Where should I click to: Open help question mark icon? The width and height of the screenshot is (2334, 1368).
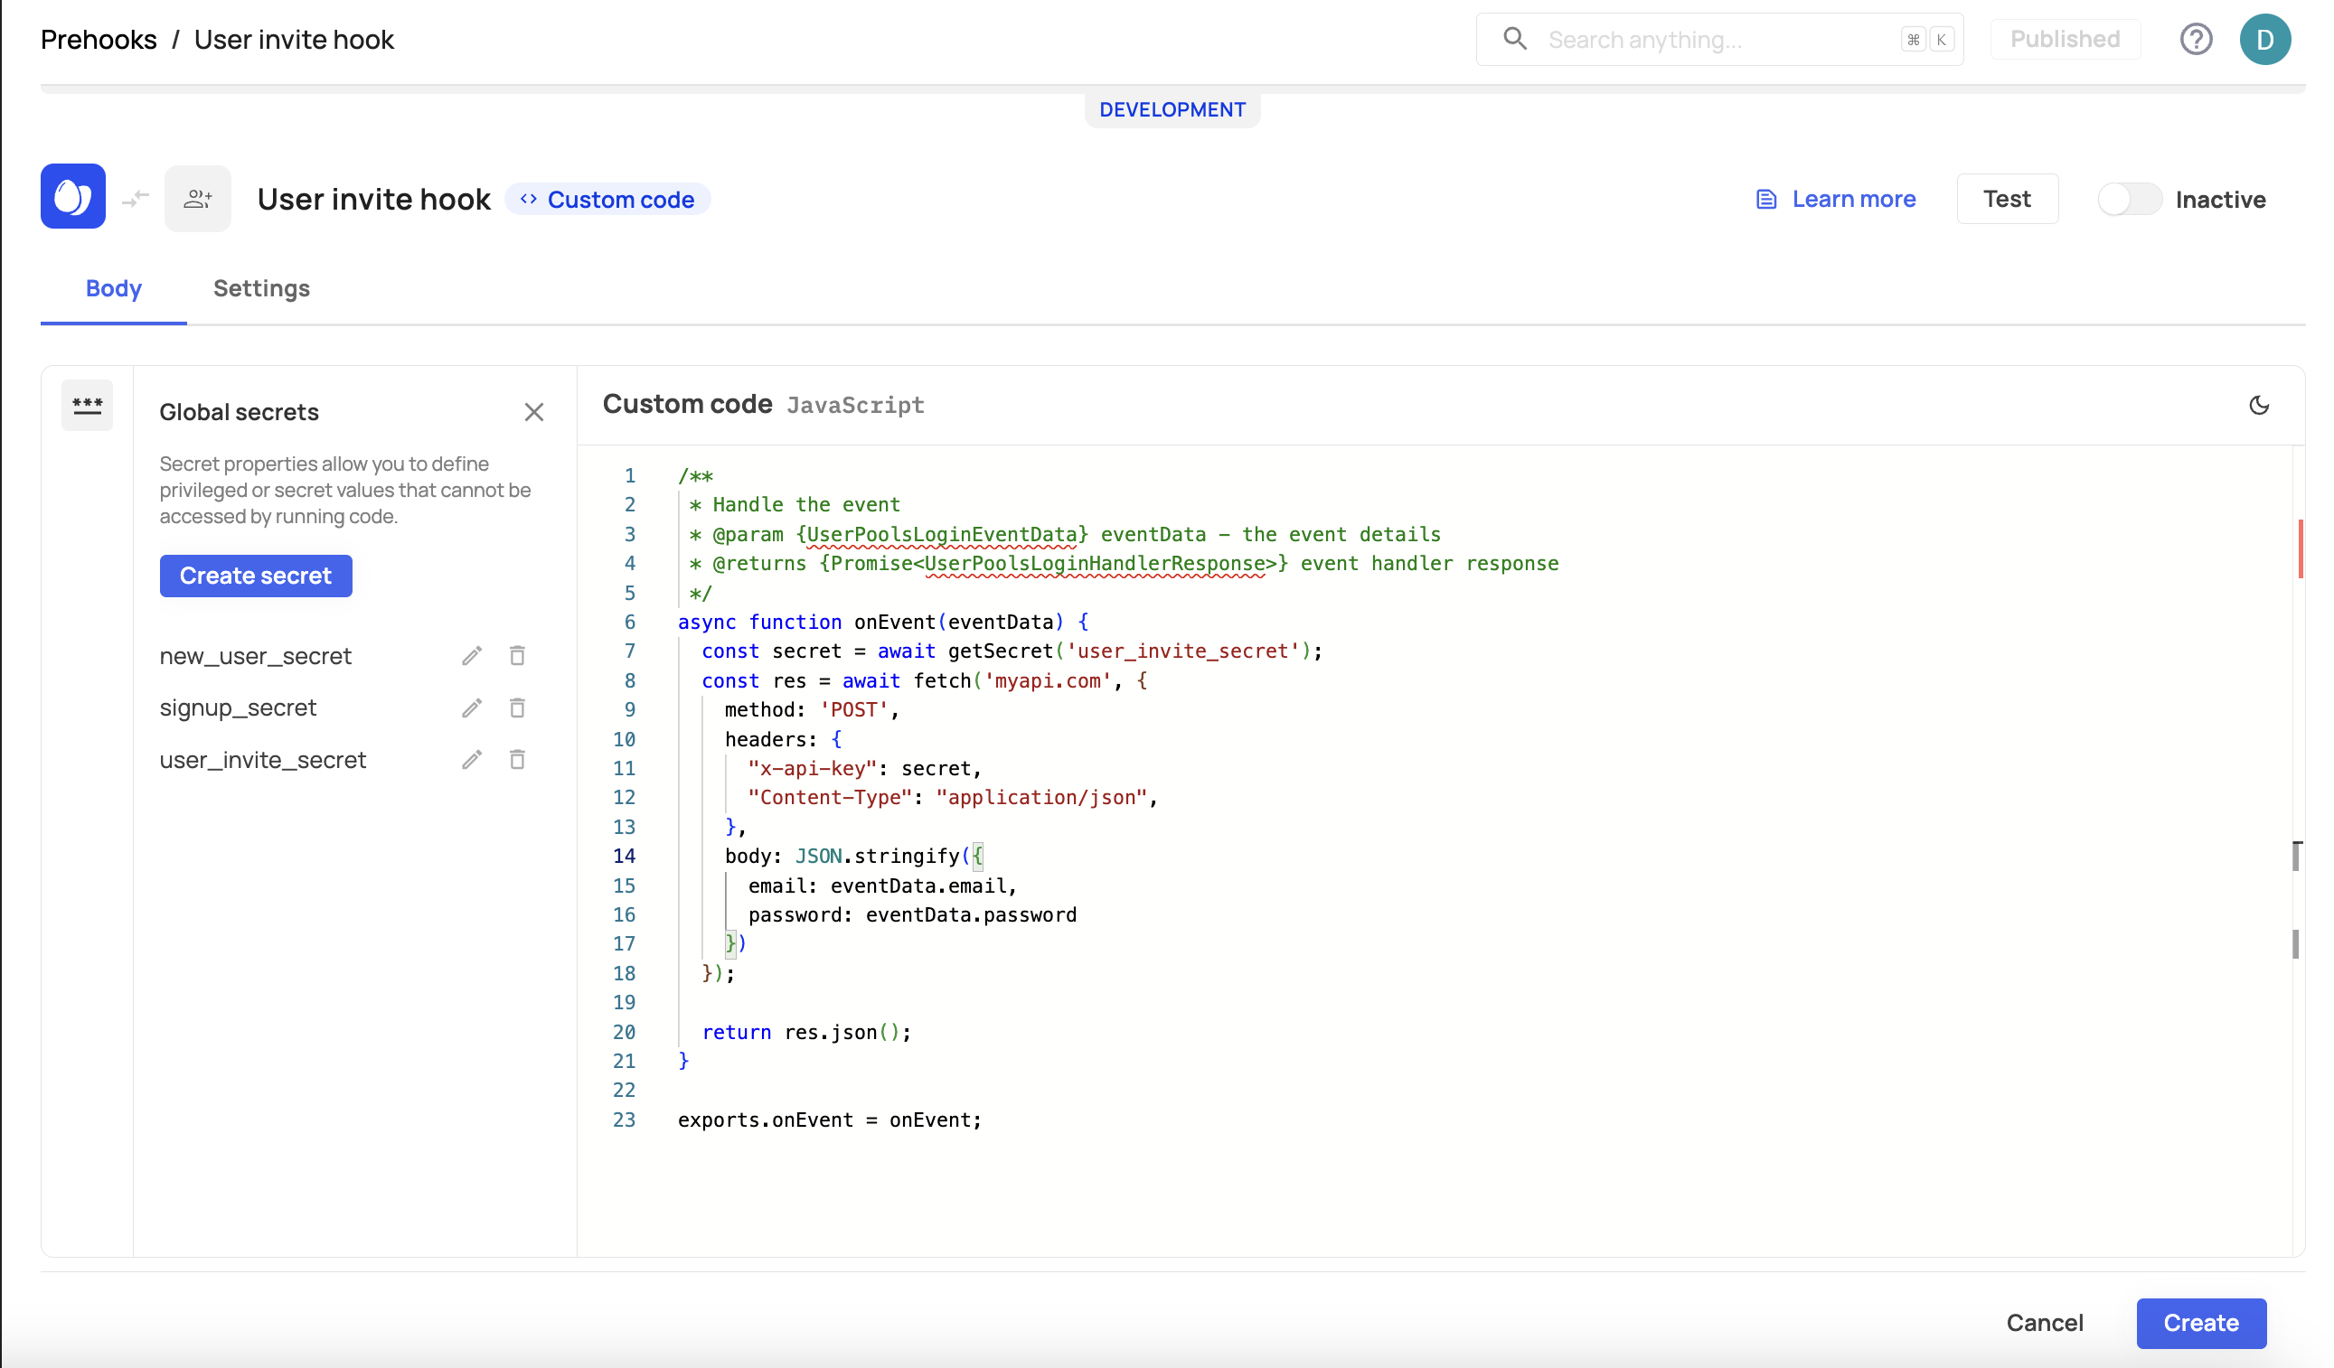2196,40
